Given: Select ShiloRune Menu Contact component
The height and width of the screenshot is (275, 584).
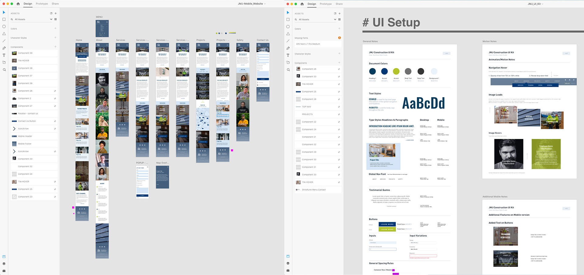Looking at the screenshot, I should [x=318, y=190].
